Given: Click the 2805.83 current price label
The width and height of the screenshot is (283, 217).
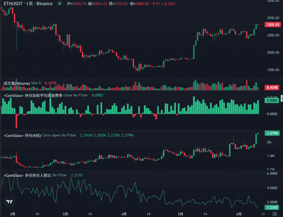Looking at the screenshot, I should point(272,25).
